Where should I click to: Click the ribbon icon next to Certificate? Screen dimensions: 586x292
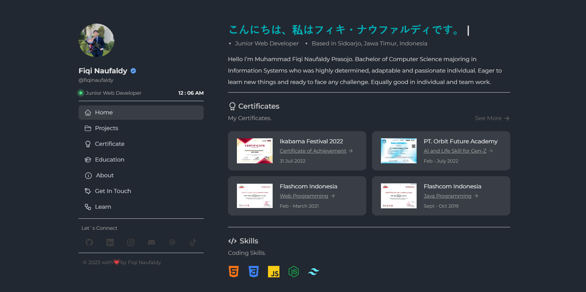[x=88, y=144]
